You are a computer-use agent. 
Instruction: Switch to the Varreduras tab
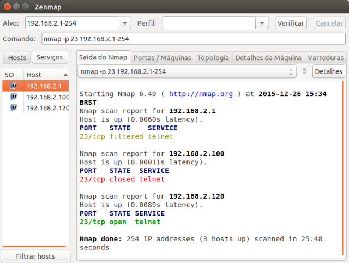pos(326,58)
